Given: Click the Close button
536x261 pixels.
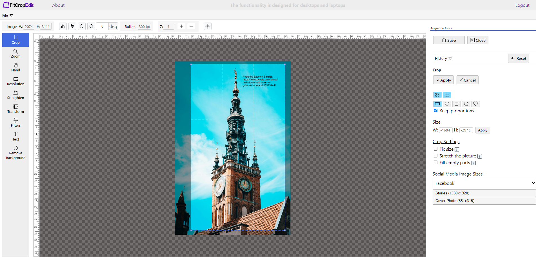Looking at the screenshot, I should 478,40.
